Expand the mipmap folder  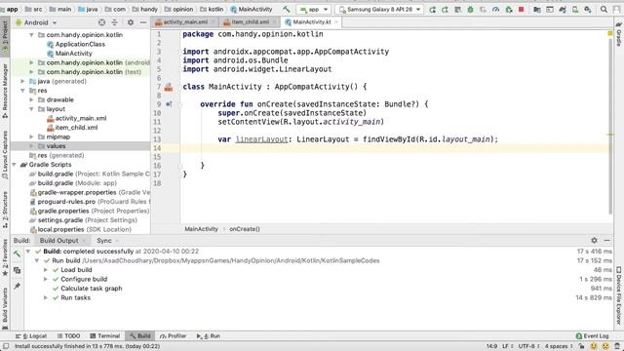click(31, 136)
